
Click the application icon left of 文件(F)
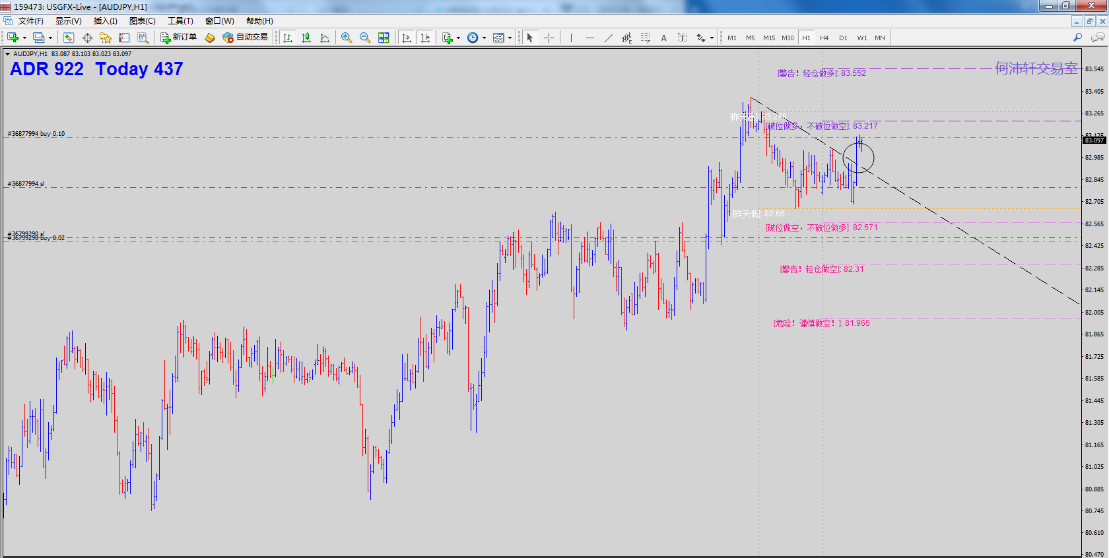coord(8,21)
